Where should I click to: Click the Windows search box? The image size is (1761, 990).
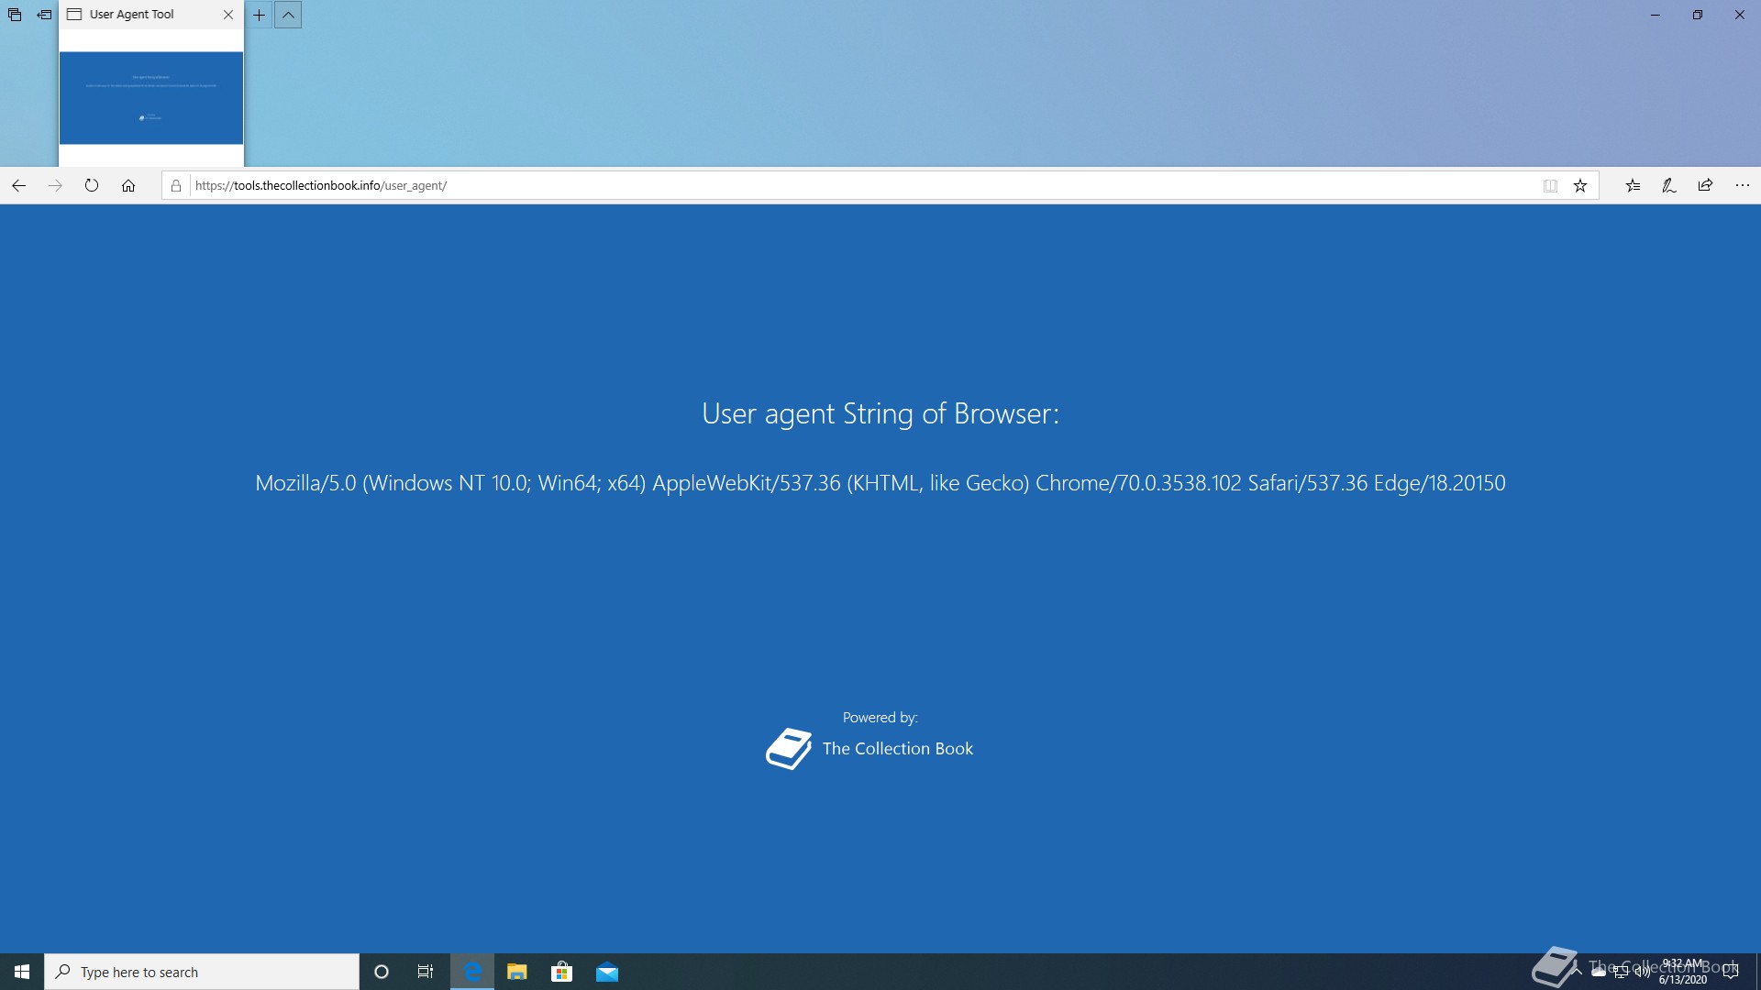coord(202,972)
